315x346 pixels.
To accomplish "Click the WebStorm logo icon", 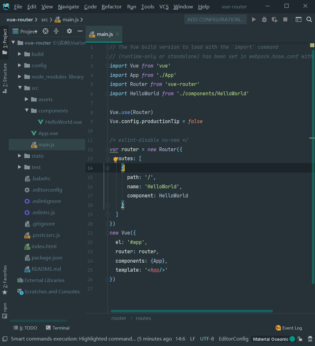I will (x=6, y=6).
